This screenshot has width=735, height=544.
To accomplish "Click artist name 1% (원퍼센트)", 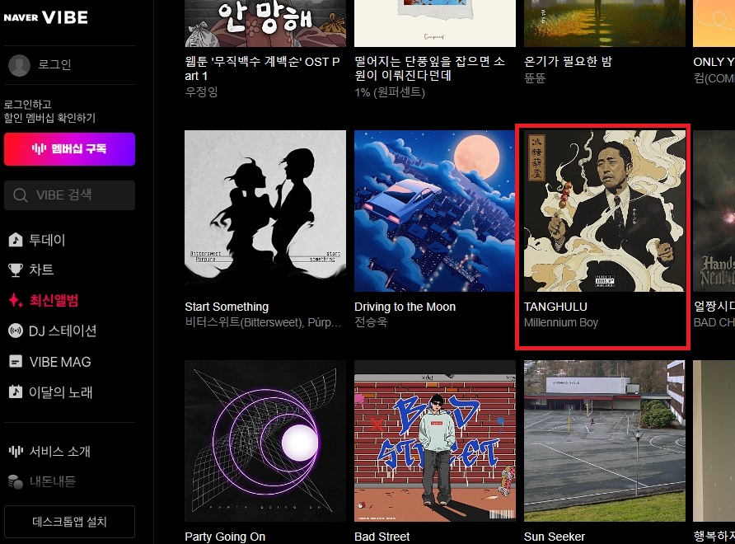I will pos(390,92).
